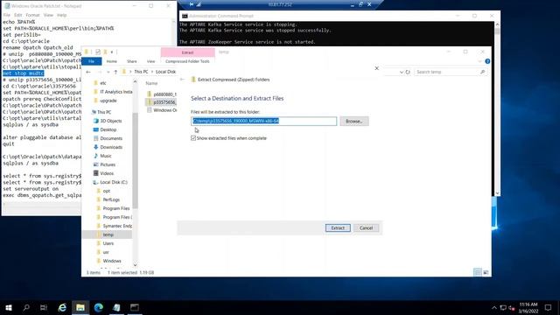Click Command Prompt scroll-up arrow
The image size is (560, 315).
pos(497,24)
